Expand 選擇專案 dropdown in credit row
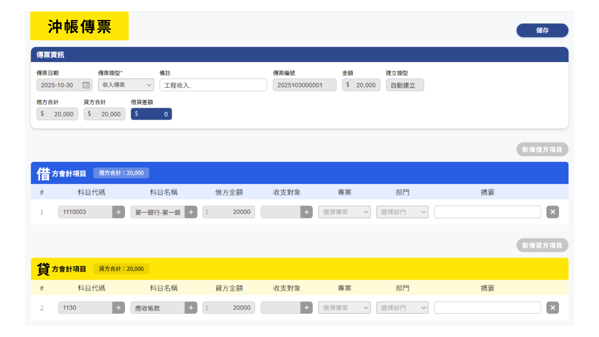The height and width of the screenshot is (337, 599). point(344,308)
